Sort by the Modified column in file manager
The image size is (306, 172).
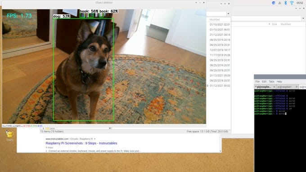pos(215,20)
